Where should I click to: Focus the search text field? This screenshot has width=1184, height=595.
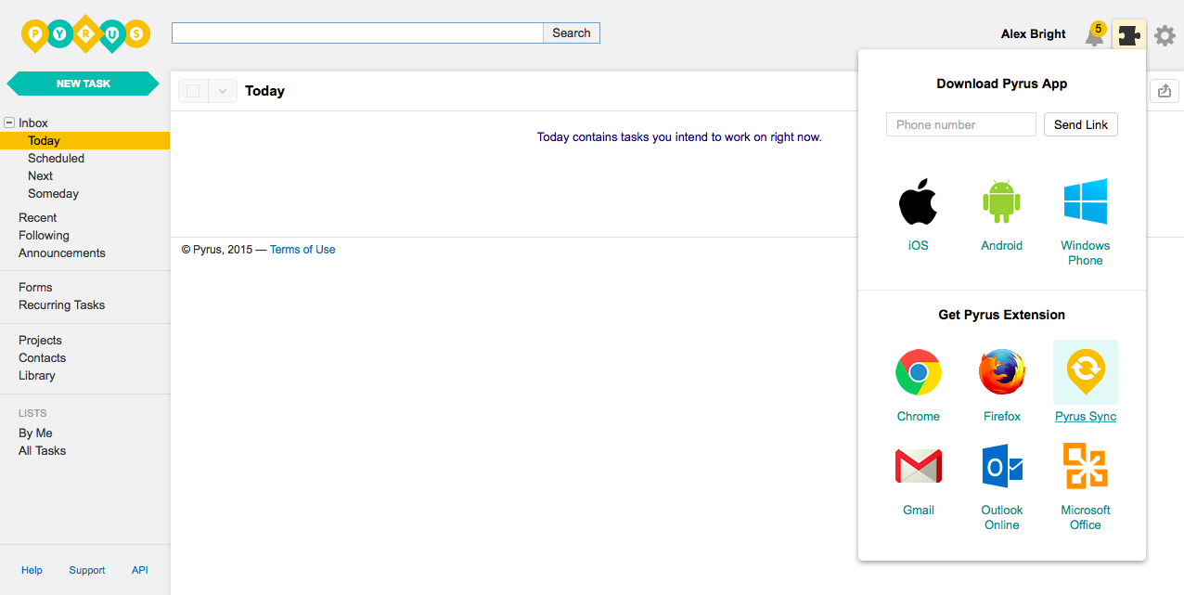(357, 33)
